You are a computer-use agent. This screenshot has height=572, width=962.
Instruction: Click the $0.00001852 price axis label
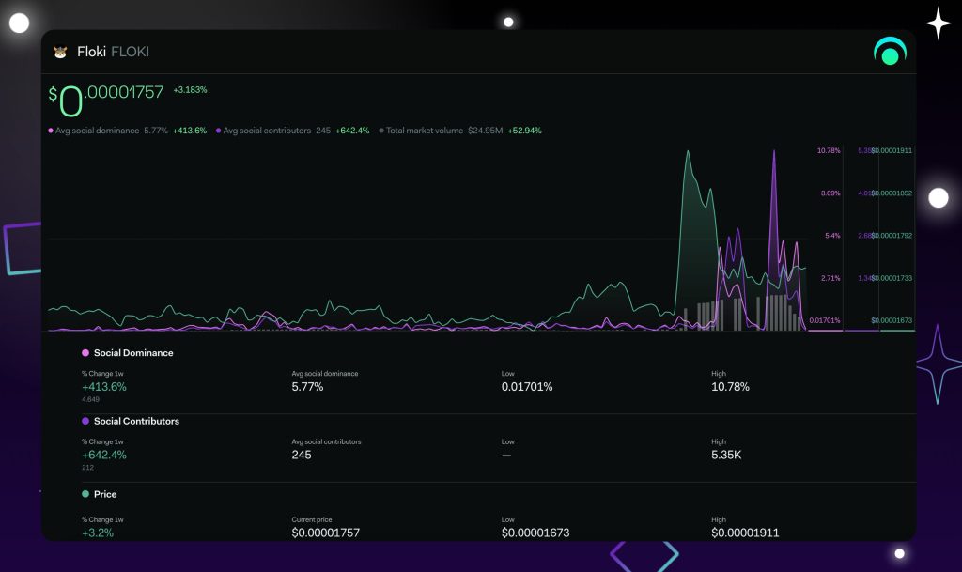892,193
